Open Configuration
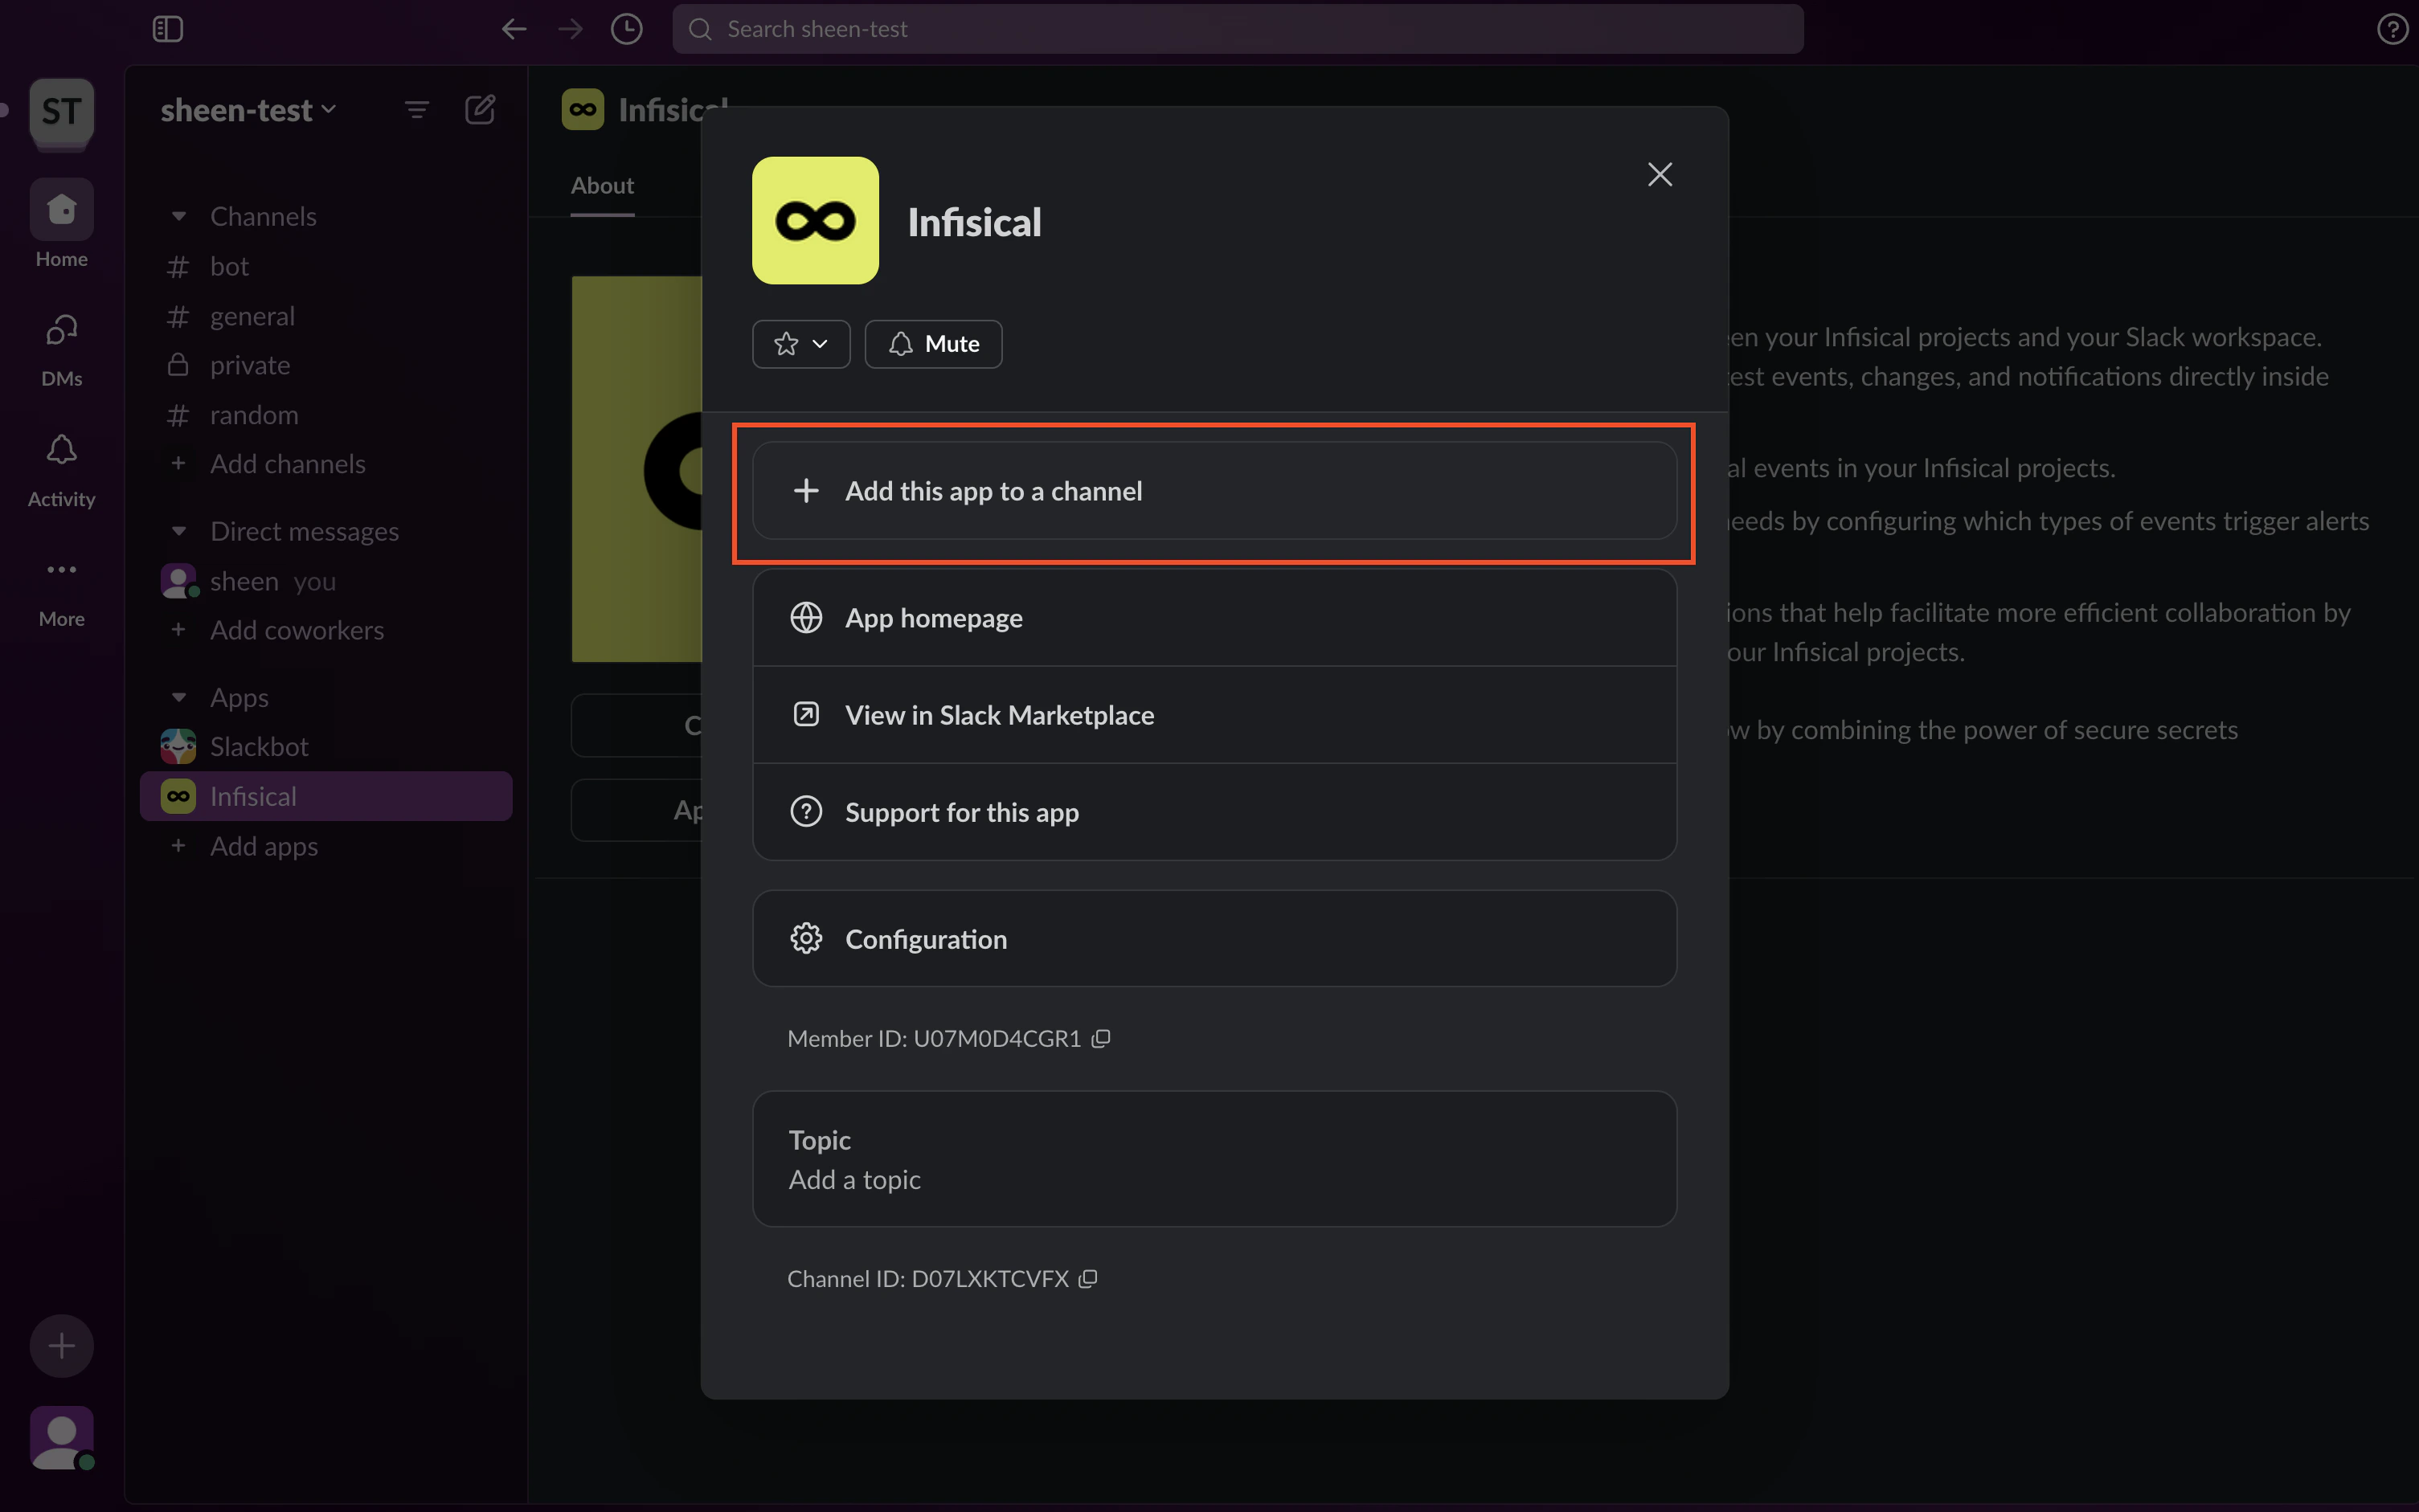2419x1512 pixels. [1214, 939]
